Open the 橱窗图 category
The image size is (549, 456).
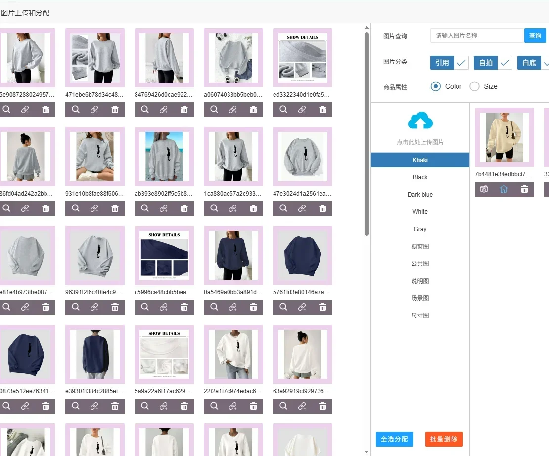[x=420, y=246]
